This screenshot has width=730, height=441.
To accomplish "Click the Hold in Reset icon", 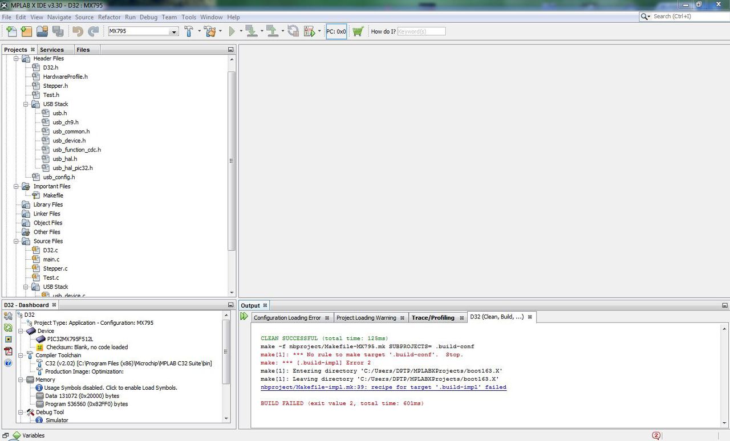I will coord(293,31).
